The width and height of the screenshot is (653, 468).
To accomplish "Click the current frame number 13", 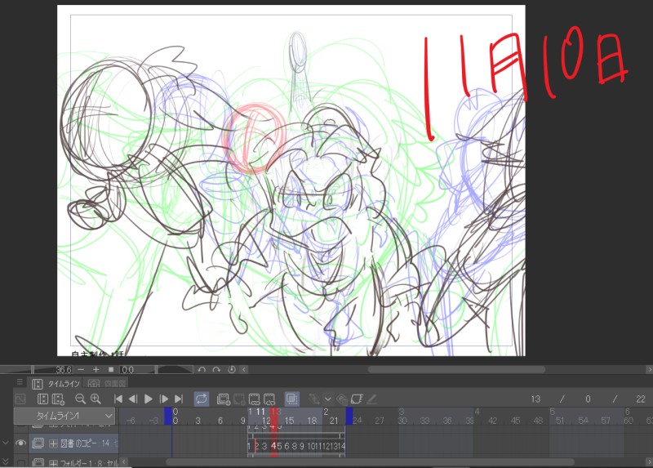I will (535, 399).
